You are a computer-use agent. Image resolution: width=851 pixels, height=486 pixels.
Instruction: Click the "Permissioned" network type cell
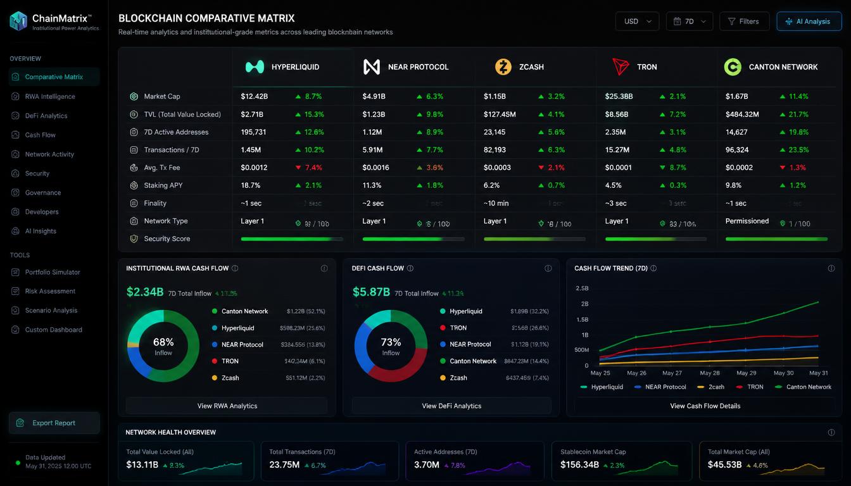pyautogui.click(x=747, y=221)
